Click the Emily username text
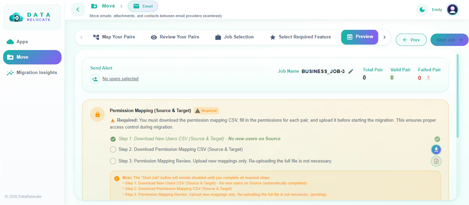469x205 pixels. (x=437, y=10)
